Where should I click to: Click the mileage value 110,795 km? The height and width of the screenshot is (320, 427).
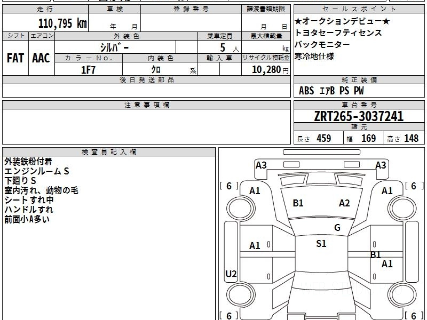[63, 23]
